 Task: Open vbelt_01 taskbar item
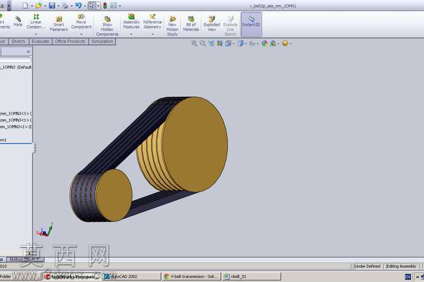[x=252, y=277]
